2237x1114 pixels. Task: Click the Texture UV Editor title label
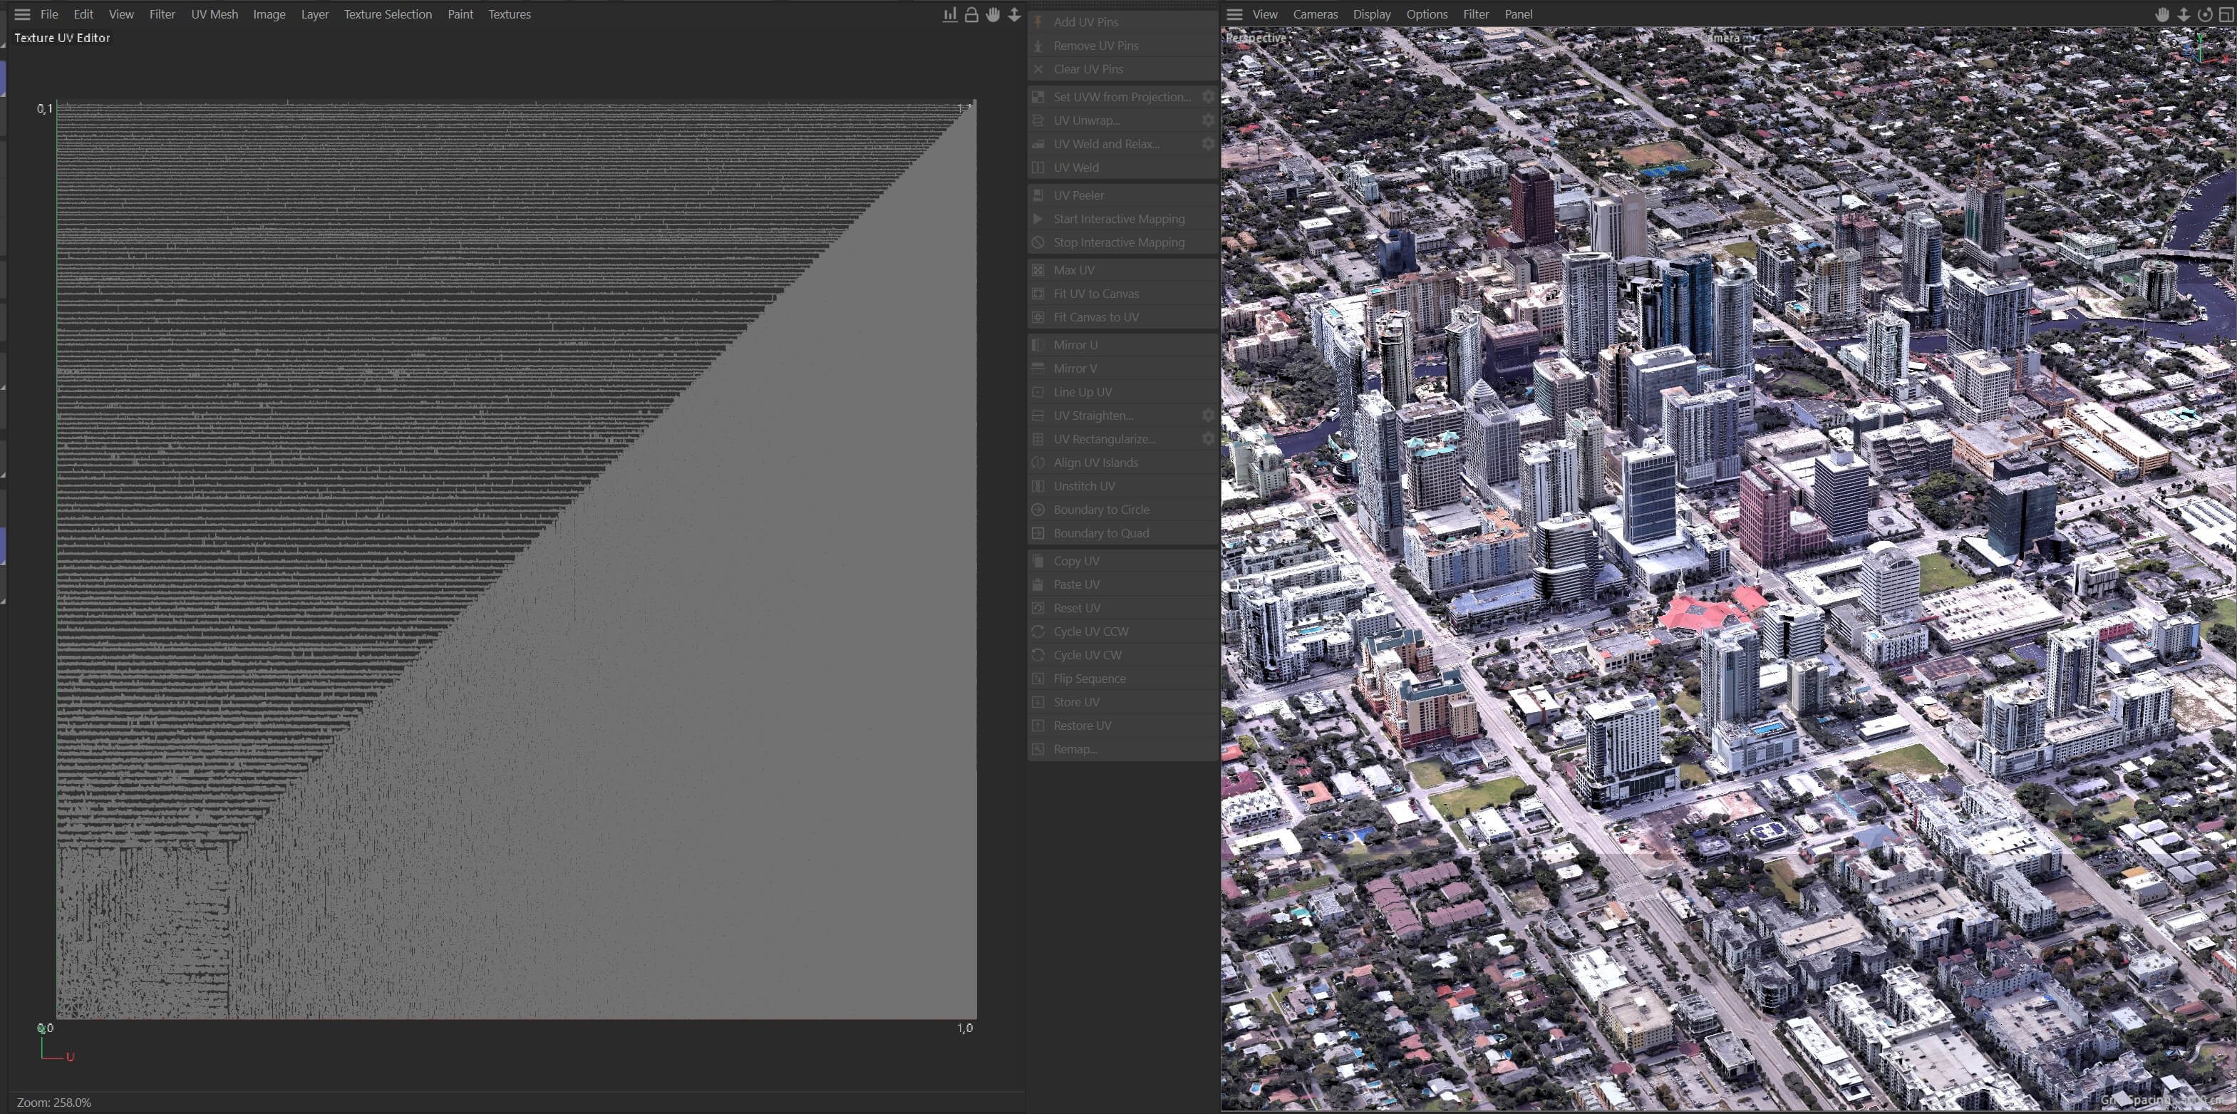coord(63,37)
